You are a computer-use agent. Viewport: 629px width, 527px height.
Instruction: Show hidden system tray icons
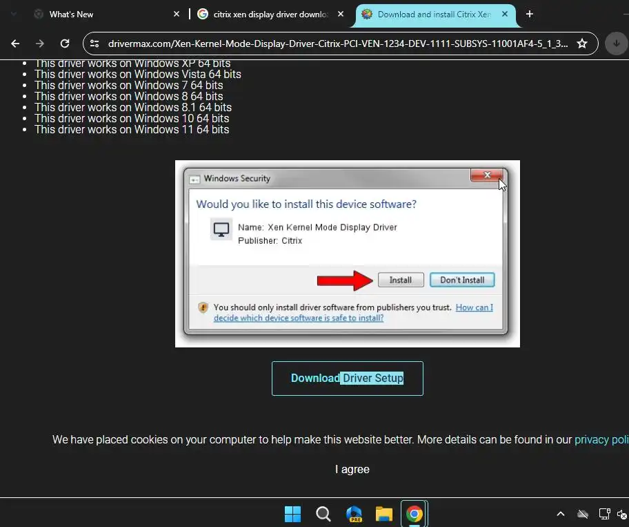(561, 514)
